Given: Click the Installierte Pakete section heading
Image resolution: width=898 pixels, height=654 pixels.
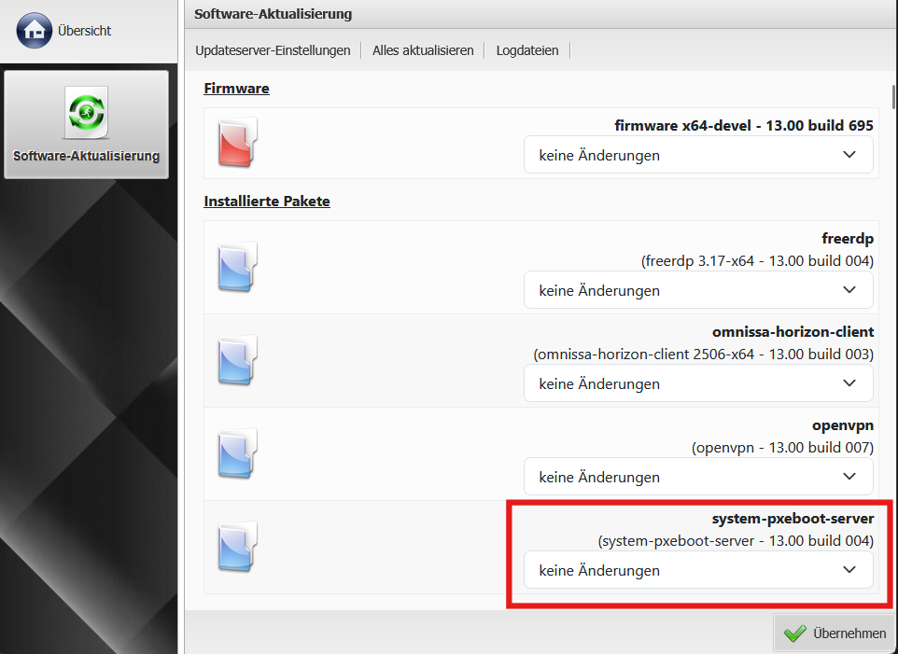Looking at the screenshot, I should [267, 201].
